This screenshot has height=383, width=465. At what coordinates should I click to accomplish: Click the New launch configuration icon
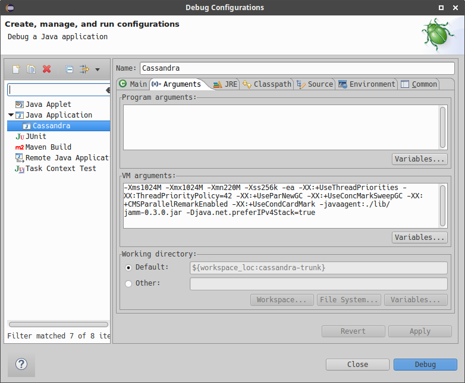16,69
